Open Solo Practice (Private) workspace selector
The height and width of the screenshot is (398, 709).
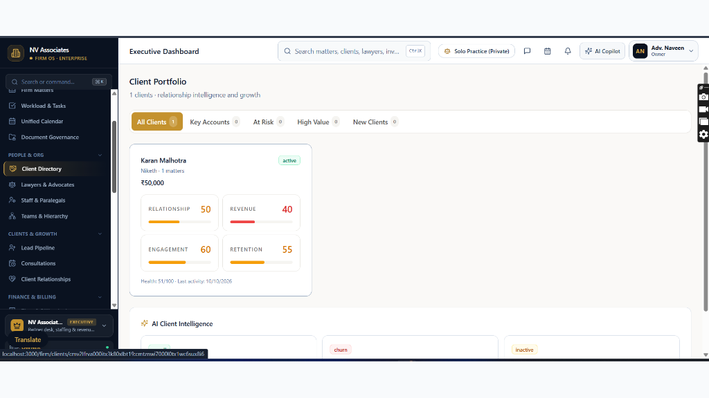pos(476,51)
